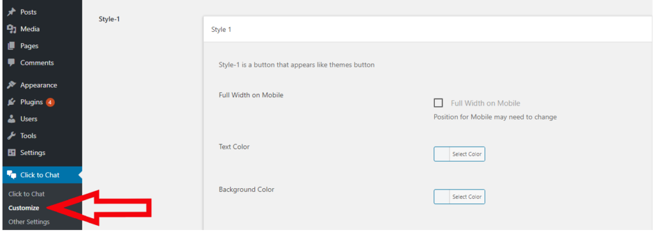Open the Click to Chat submenu link
653x232 pixels.
pyautogui.click(x=26, y=194)
